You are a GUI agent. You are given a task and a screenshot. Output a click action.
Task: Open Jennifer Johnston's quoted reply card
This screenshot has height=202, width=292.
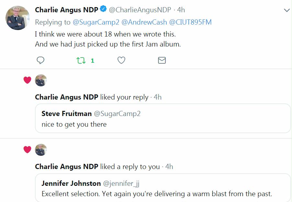163,188
